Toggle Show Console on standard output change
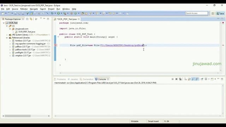Viewport: 226px width, 127px height. pyautogui.click(x=193, y=79)
